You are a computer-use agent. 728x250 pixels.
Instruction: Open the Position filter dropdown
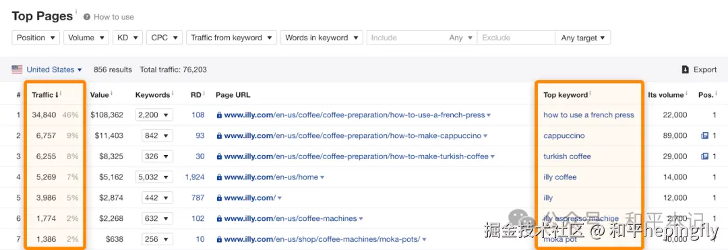point(36,38)
